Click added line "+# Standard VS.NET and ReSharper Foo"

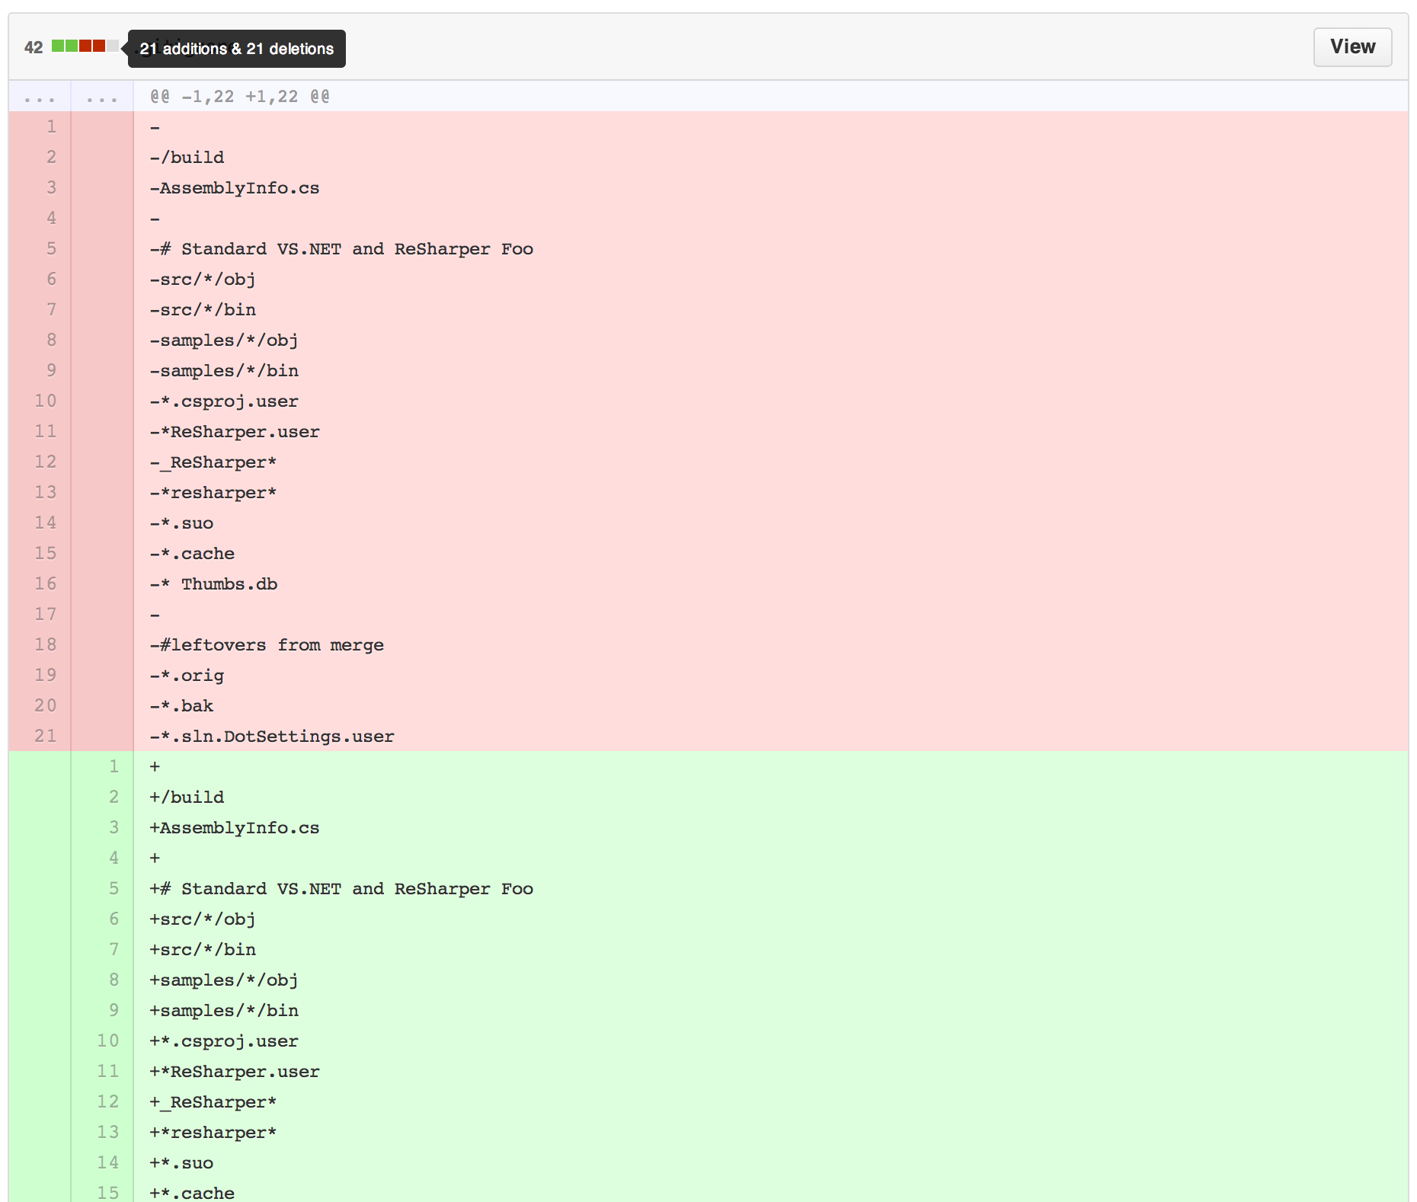[341, 889]
